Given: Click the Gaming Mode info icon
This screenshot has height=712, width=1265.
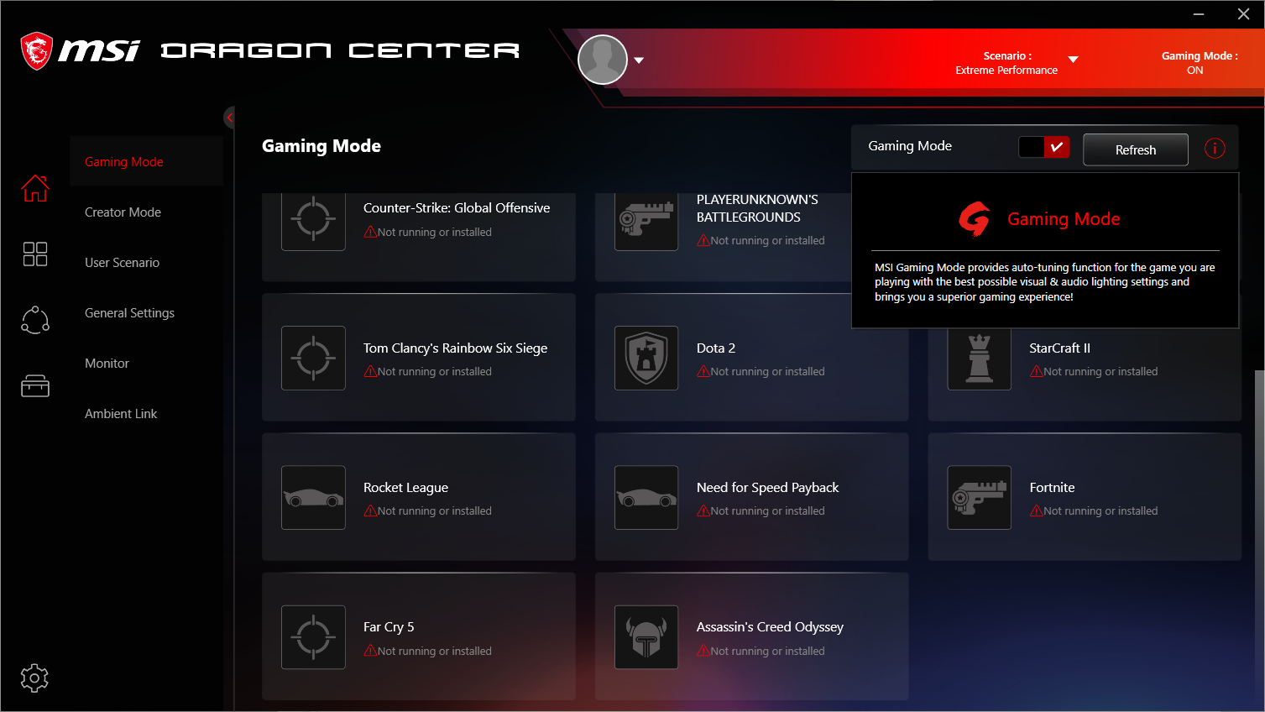Looking at the screenshot, I should [x=1215, y=149].
